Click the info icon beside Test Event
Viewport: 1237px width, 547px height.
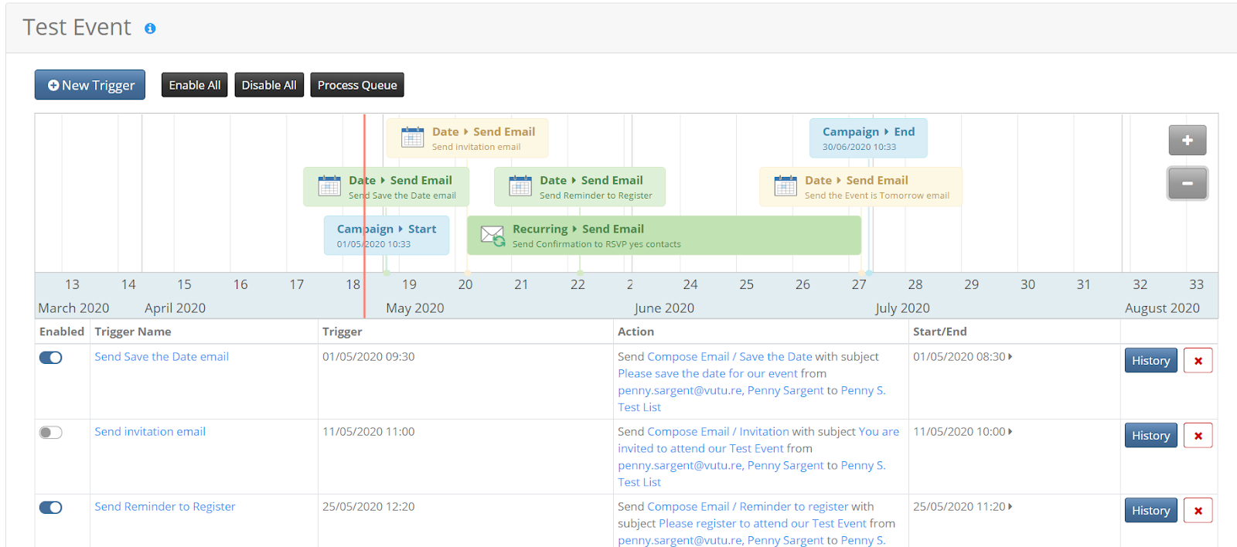(150, 29)
